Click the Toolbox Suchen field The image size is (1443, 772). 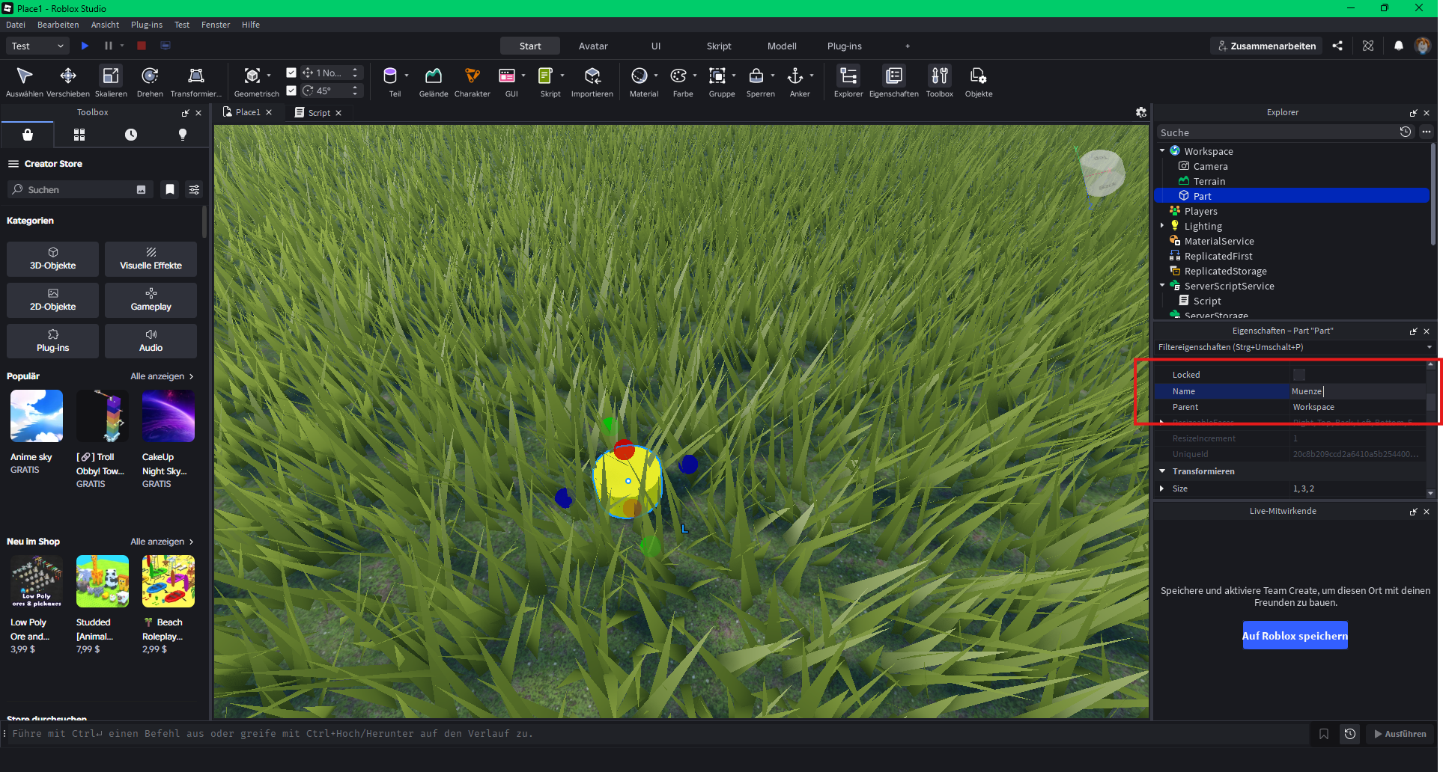tap(80, 189)
